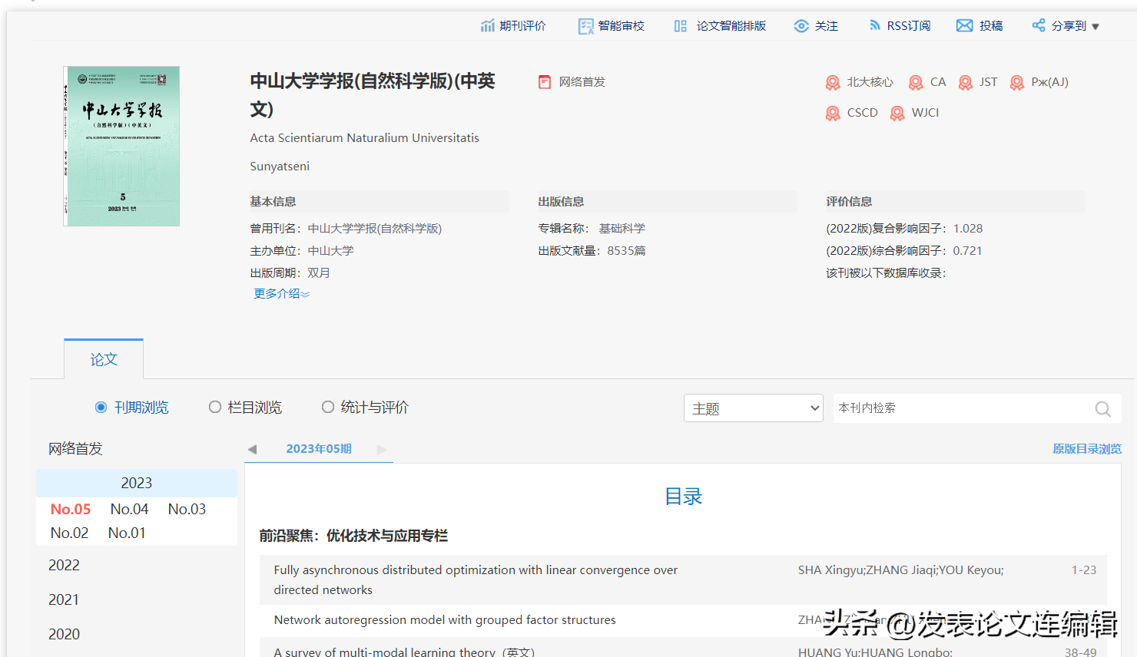Select the 2023年05期 issue tab
This screenshot has width=1137, height=657.
pos(319,449)
